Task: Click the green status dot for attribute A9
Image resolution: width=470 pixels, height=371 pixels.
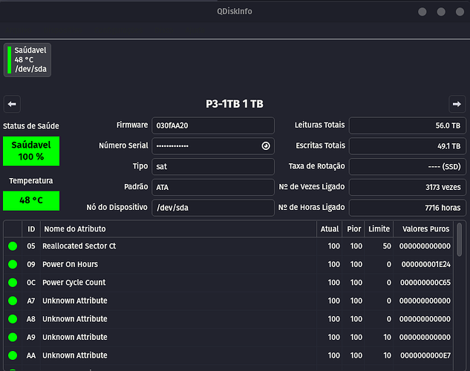Action: click(x=13, y=337)
